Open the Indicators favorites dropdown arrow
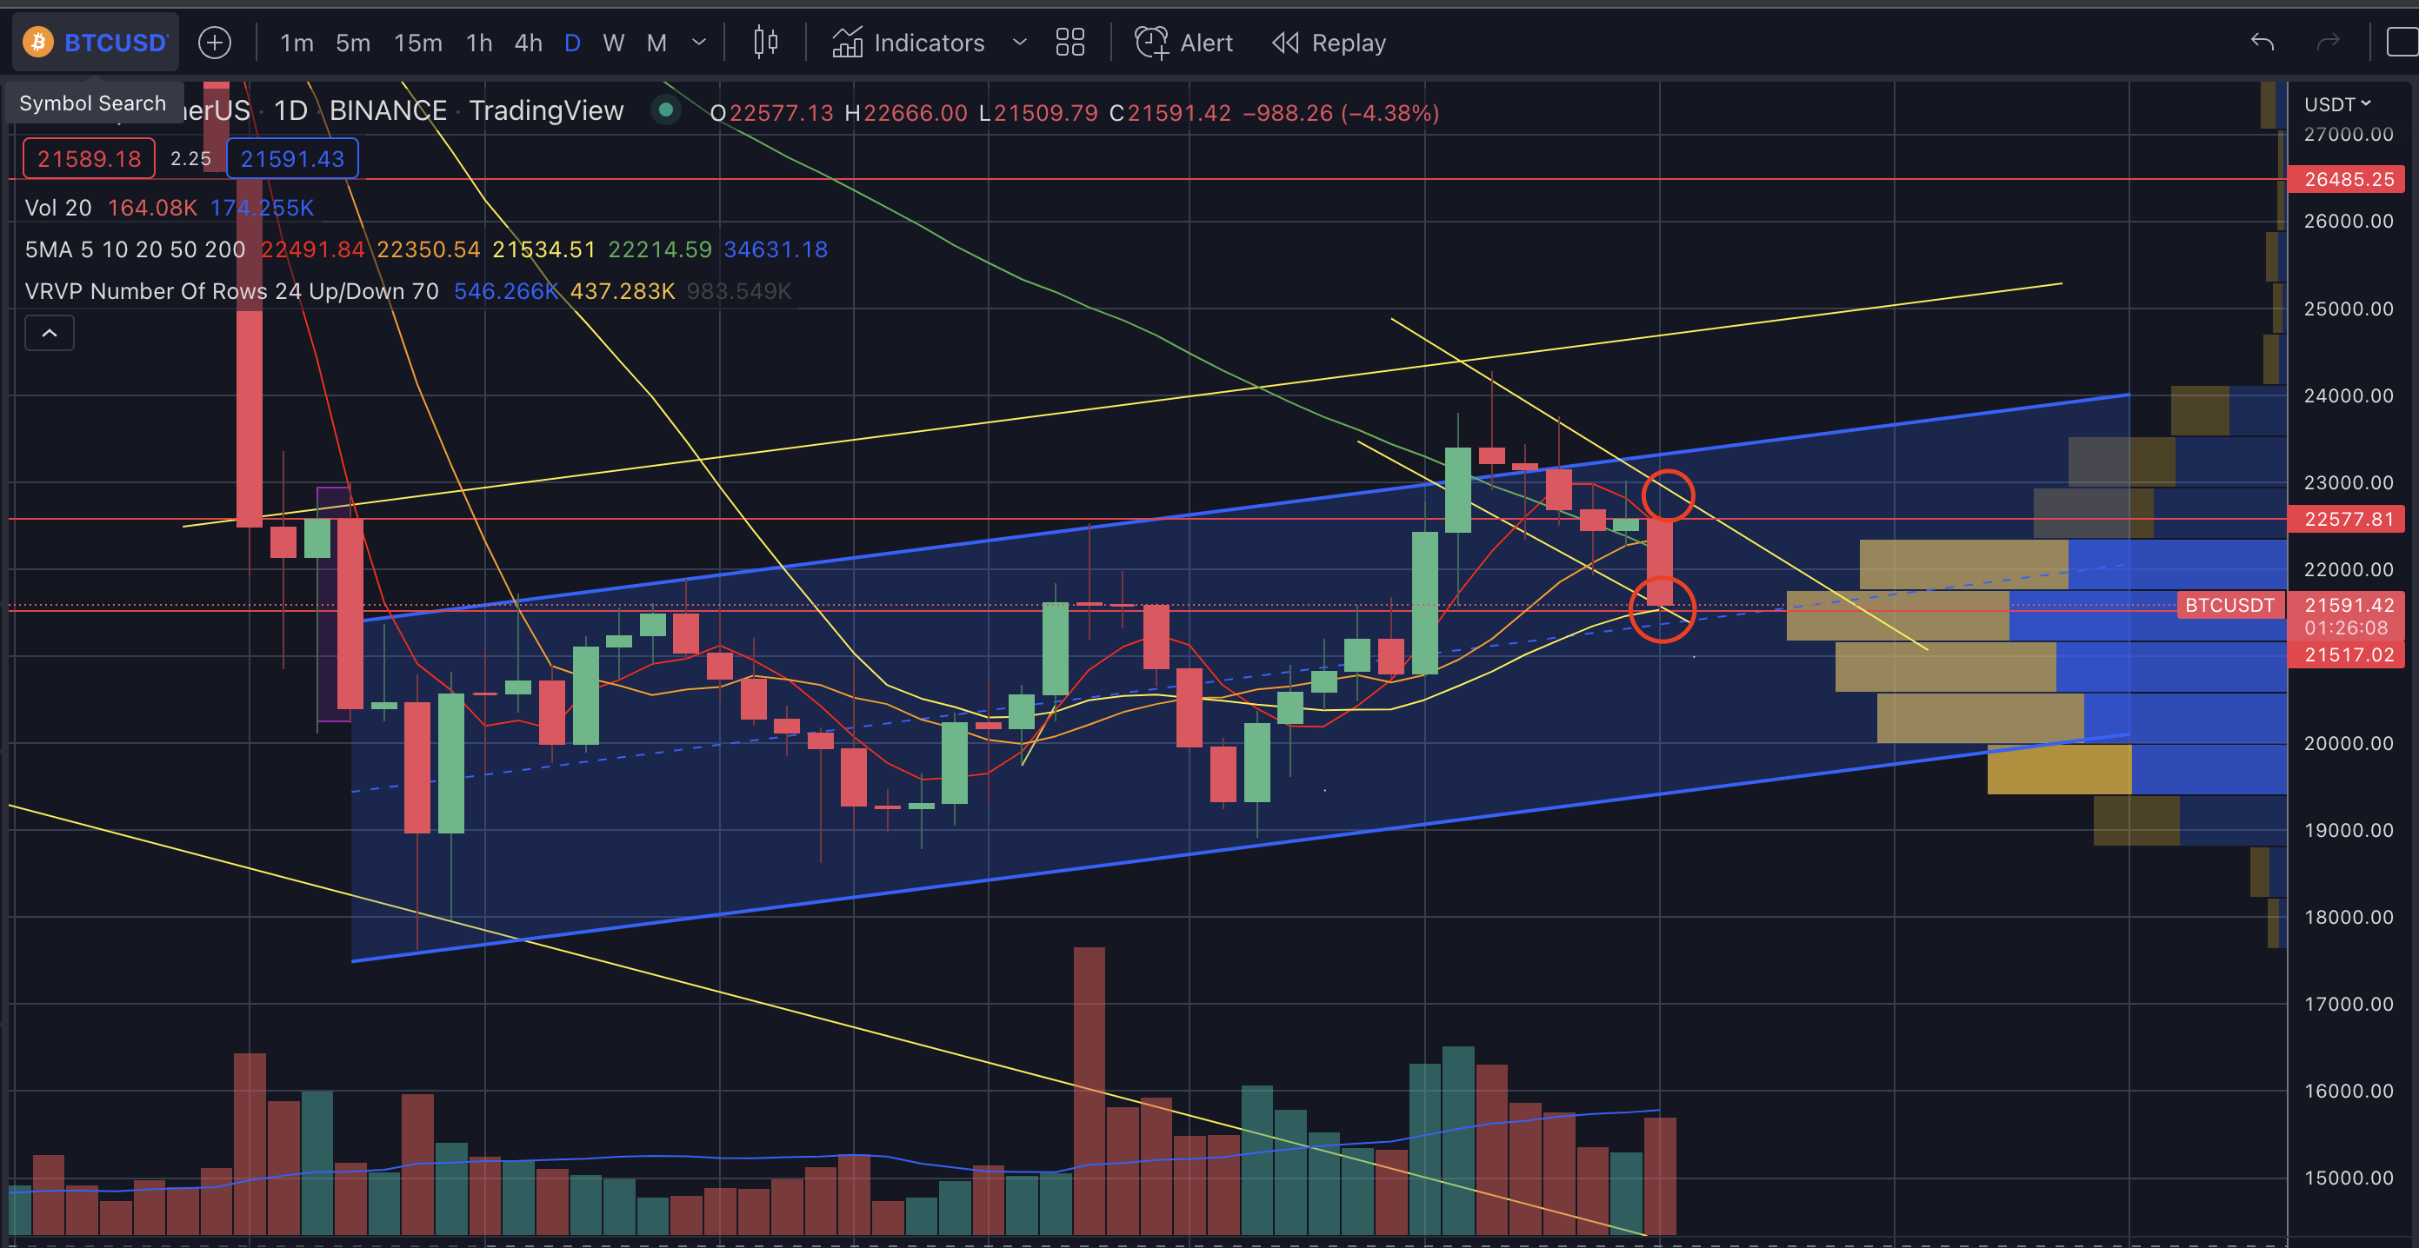 pyautogui.click(x=1019, y=43)
